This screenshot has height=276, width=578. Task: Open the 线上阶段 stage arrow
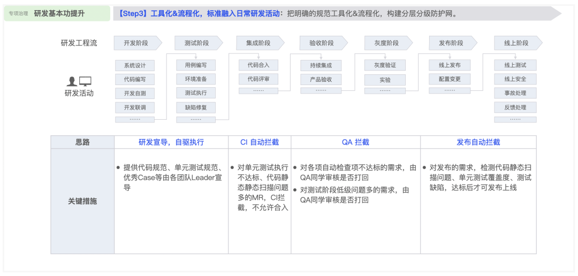click(x=517, y=43)
